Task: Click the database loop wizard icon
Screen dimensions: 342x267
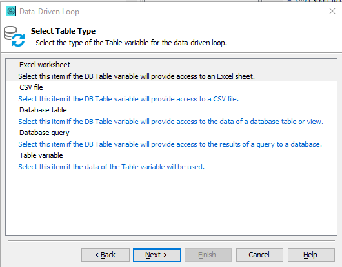Action: coord(14,36)
